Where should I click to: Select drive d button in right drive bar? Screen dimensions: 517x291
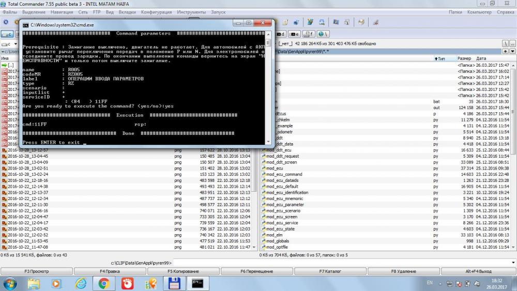[x=281, y=34]
